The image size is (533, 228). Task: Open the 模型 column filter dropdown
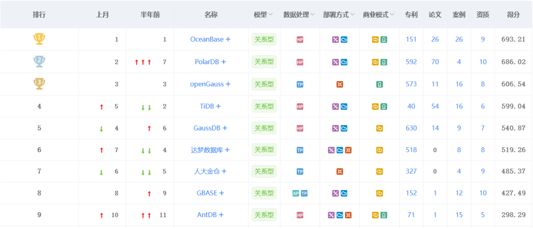(270, 15)
